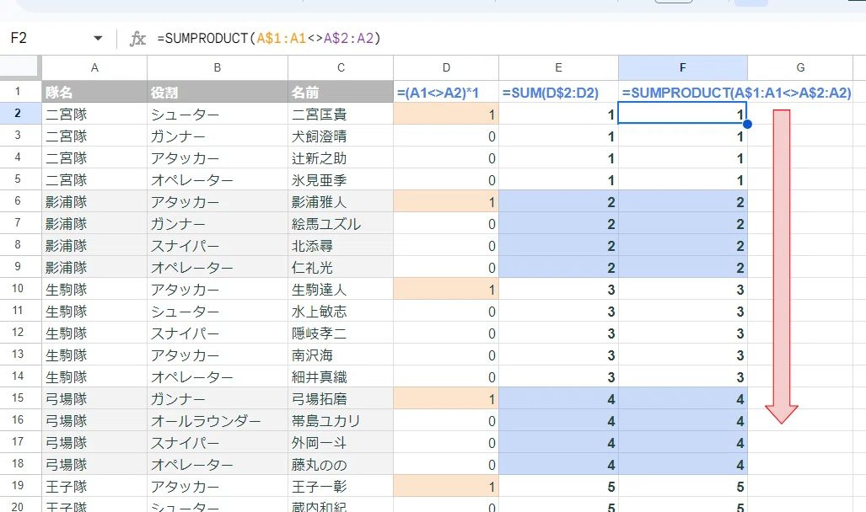Click header cell 隊名
This screenshot has width=866, height=512.
(x=94, y=92)
